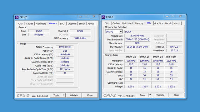Click Manufacturer GEIL value
The image size is (200, 112).
(137, 43)
